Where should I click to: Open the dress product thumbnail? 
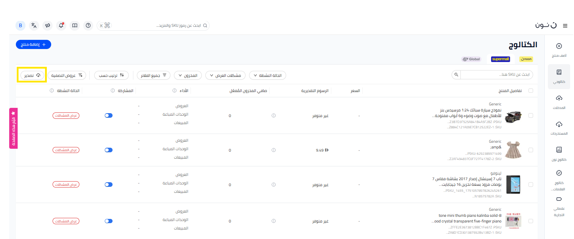[513, 150]
